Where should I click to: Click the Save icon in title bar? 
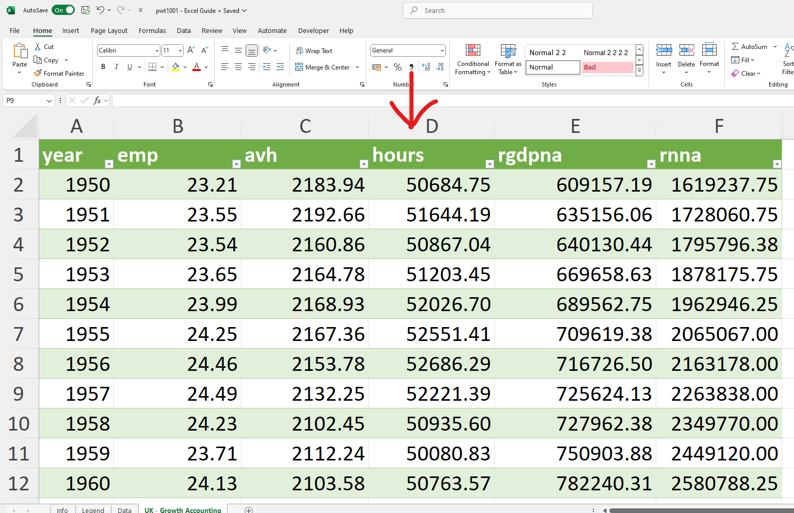(86, 10)
